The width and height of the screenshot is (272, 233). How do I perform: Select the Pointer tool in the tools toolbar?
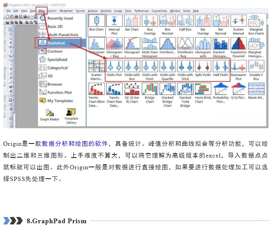(x=11, y=29)
